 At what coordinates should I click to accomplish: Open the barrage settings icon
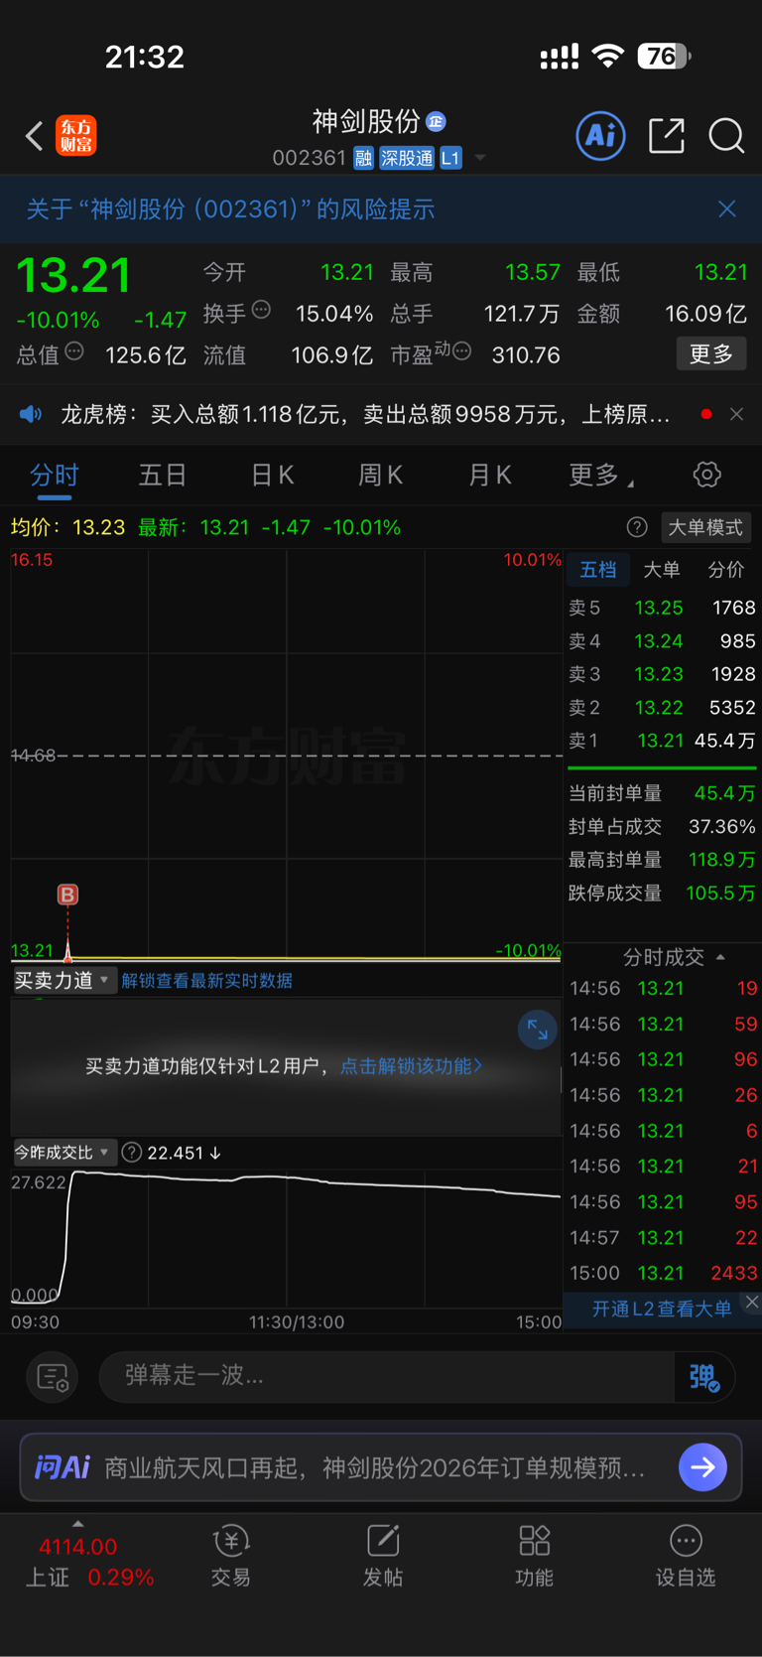tap(52, 1377)
